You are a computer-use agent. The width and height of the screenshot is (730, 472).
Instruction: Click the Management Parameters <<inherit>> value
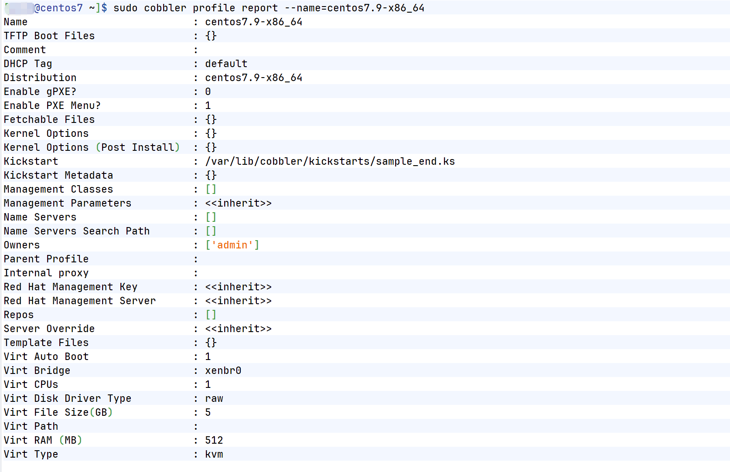238,203
